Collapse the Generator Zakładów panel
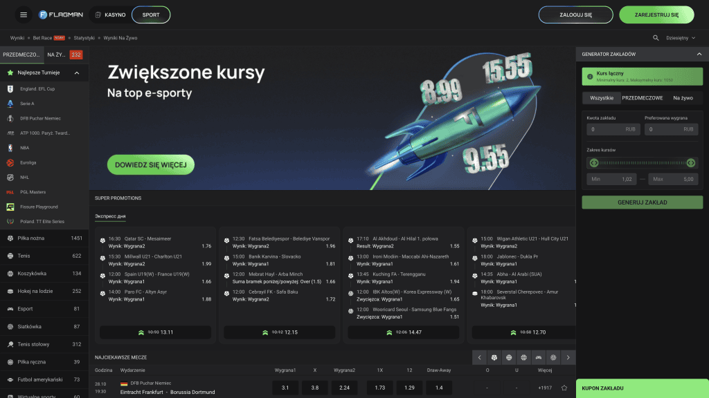Screen dimensions: 709x398 coord(699,54)
